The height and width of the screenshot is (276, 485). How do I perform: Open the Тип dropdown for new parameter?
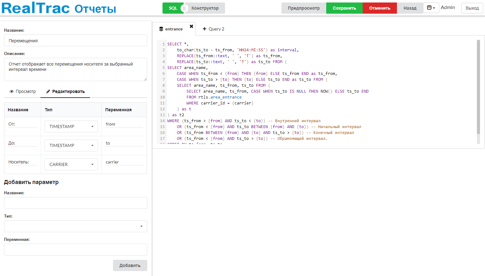pos(75,226)
